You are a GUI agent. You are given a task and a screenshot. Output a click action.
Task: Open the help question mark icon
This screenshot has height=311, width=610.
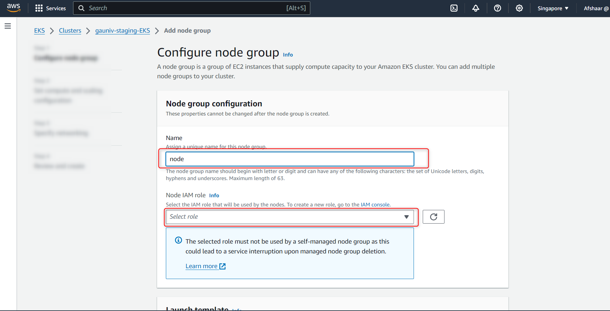pos(498,8)
